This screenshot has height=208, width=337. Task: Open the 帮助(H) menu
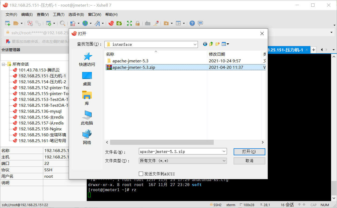coord(111,14)
